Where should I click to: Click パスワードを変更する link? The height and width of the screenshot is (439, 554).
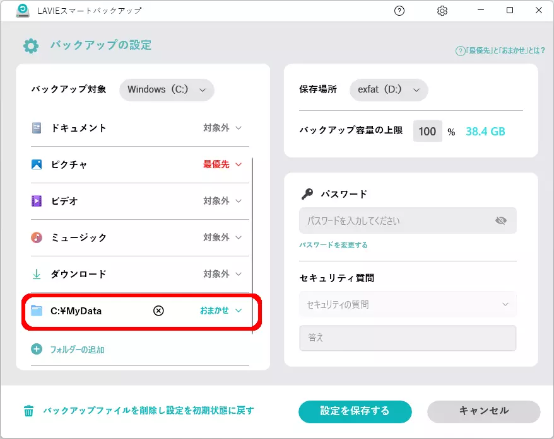point(334,245)
